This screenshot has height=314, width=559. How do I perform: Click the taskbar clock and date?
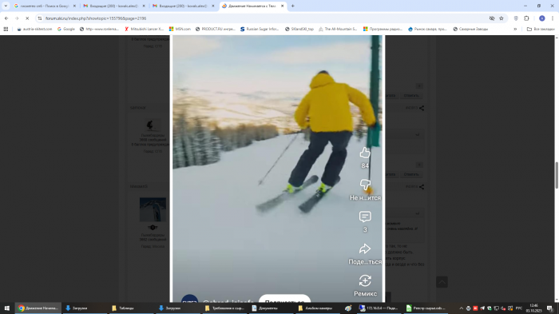coord(533,308)
